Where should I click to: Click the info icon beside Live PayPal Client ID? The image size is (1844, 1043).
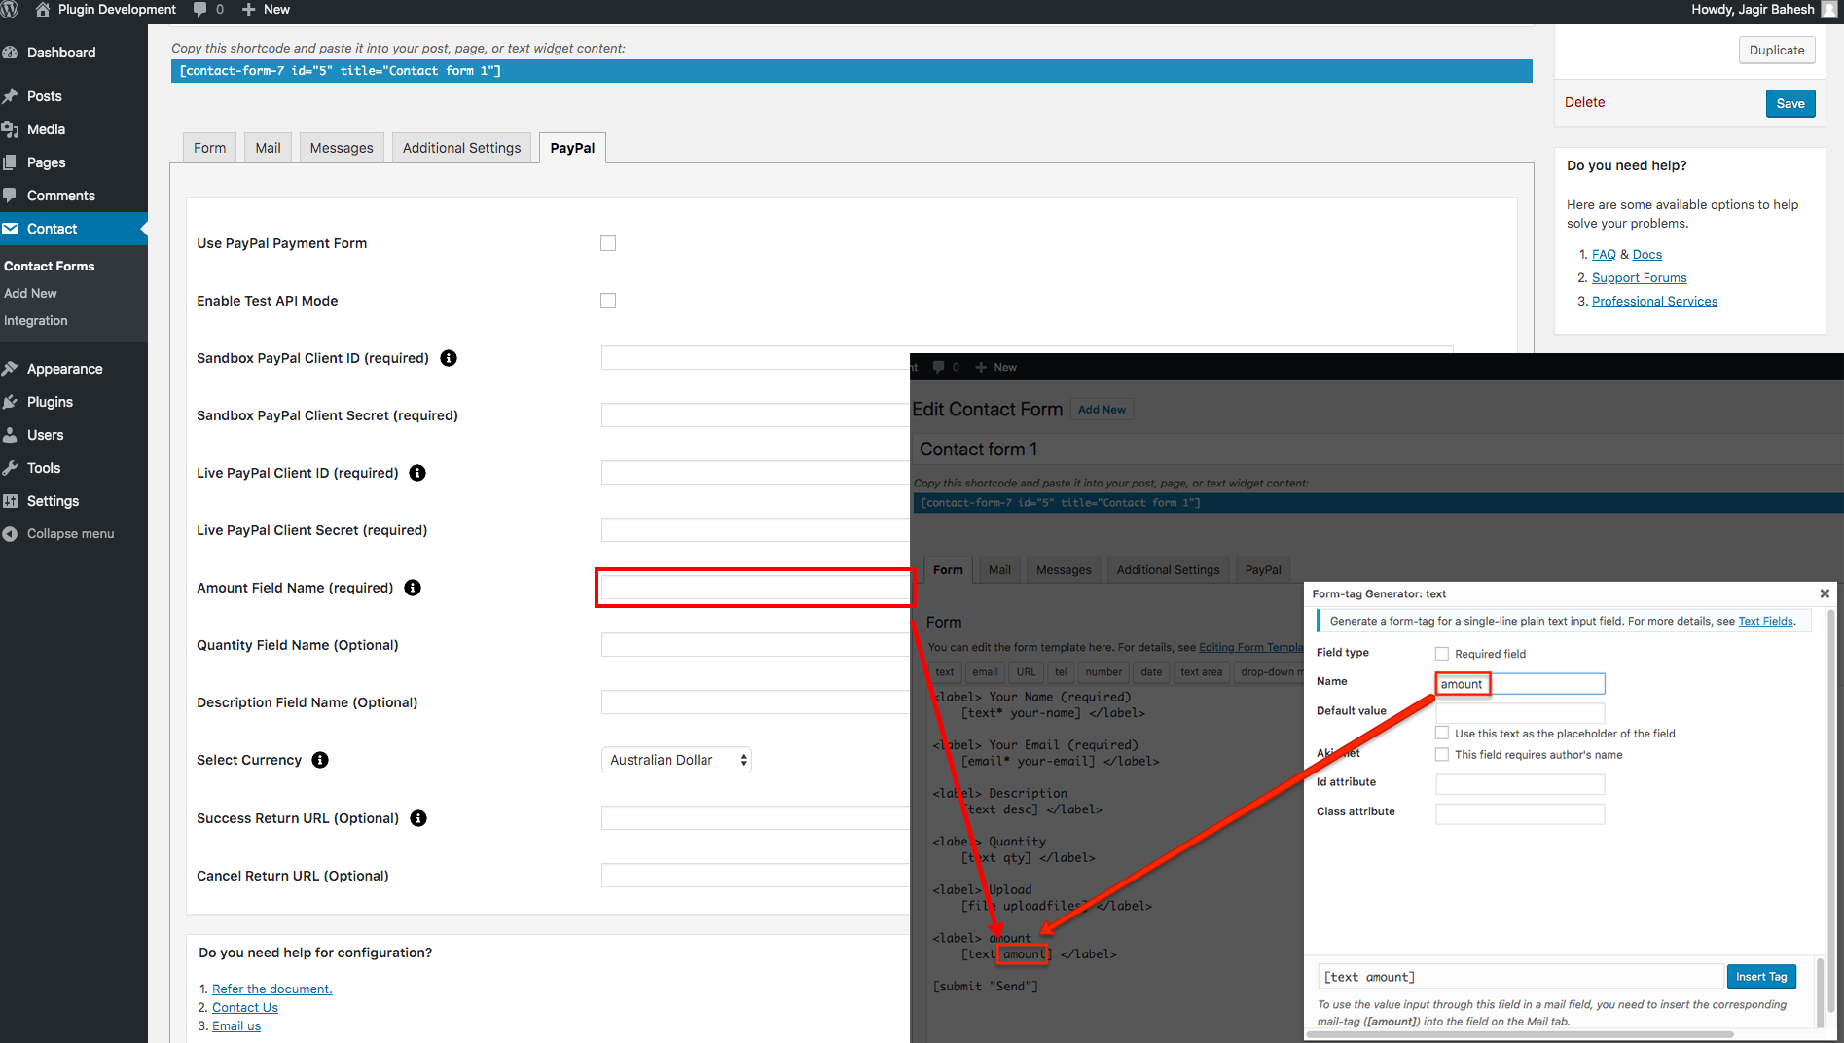[x=417, y=473]
